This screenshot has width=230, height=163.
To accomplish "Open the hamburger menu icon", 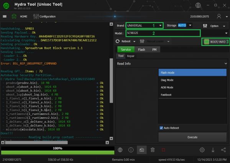I will 5,16.
